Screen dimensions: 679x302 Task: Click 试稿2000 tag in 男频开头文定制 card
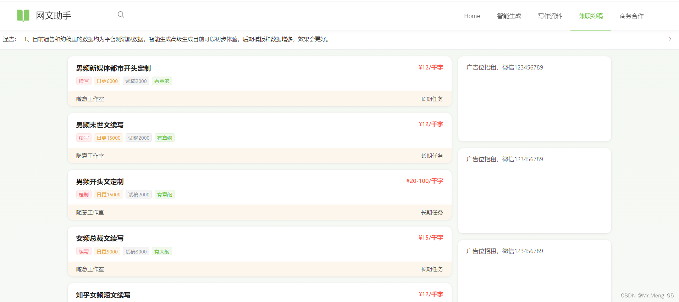tap(139, 195)
